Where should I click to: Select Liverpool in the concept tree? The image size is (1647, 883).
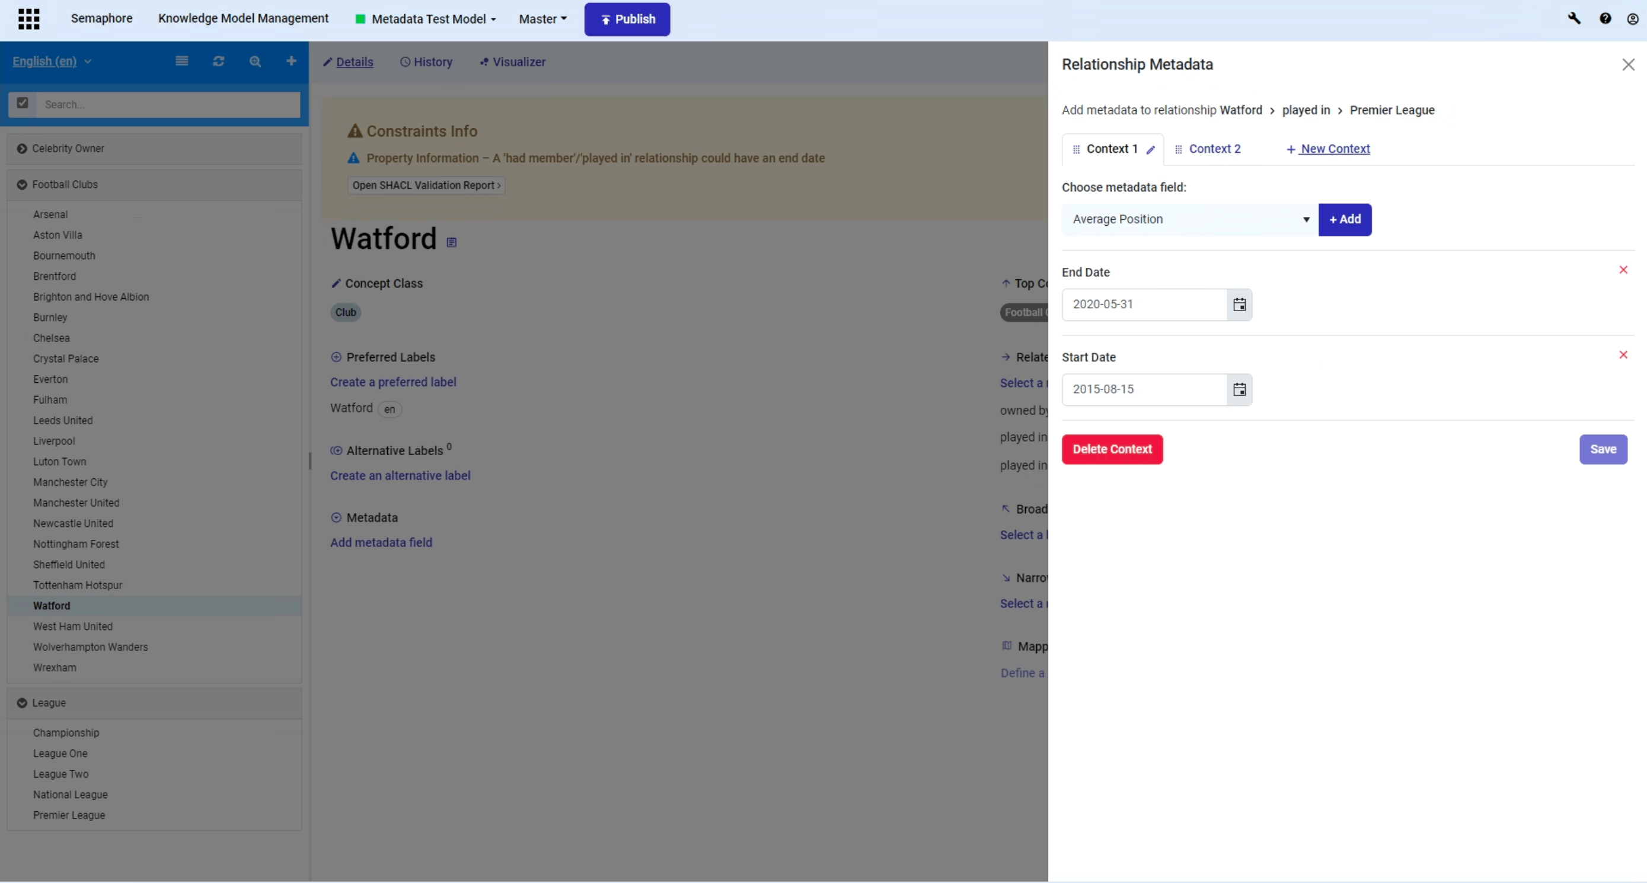(x=54, y=441)
